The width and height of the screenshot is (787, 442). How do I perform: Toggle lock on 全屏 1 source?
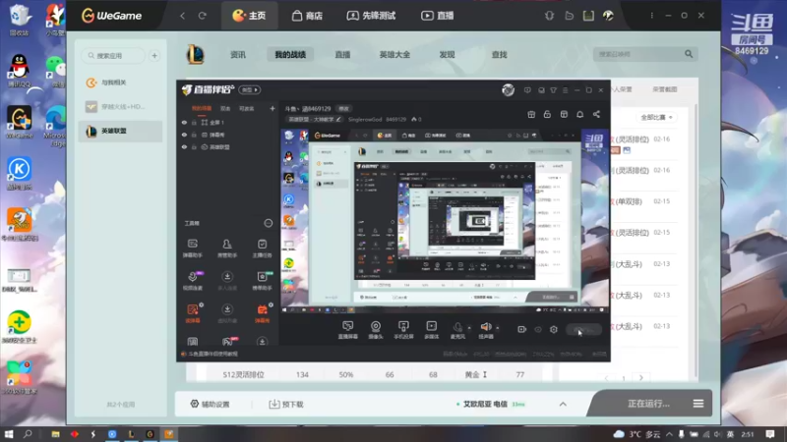pos(194,122)
